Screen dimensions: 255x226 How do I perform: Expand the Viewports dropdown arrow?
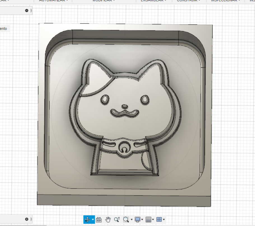coord(164,220)
